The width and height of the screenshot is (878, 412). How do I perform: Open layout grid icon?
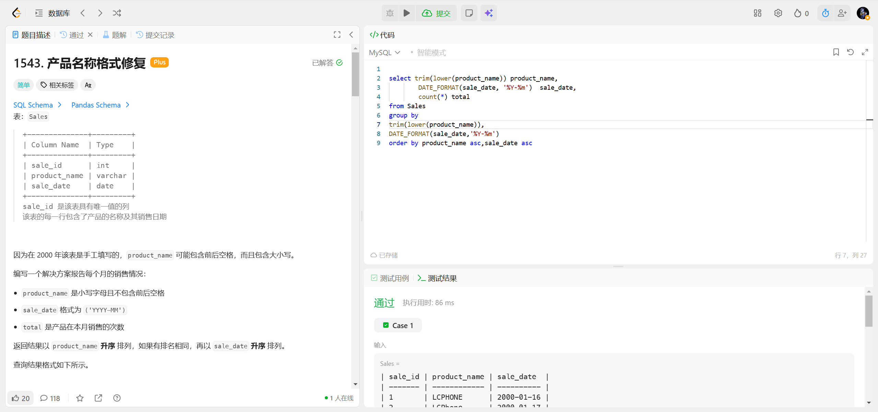[757, 13]
